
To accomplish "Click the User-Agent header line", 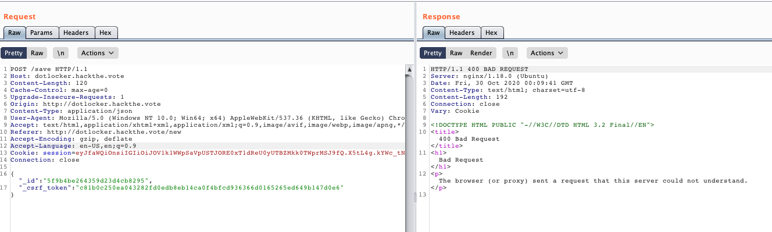I will [208, 118].
